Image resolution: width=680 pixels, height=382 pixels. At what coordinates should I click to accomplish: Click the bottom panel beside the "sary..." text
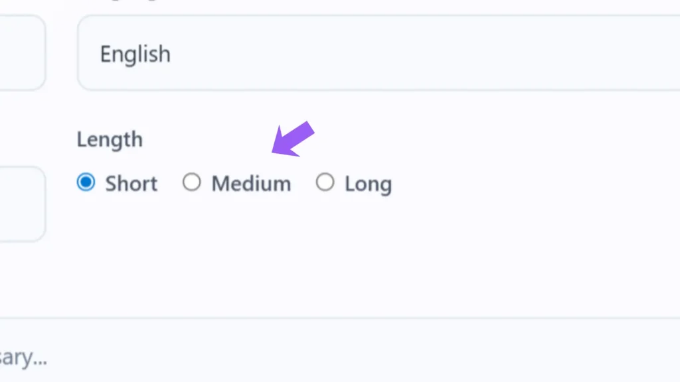tap(332, 351)
